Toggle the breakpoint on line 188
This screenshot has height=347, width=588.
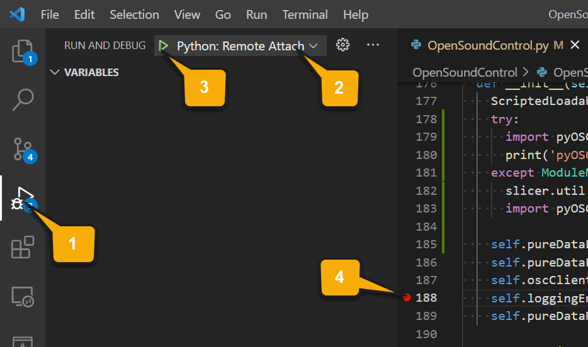(407, 297)
